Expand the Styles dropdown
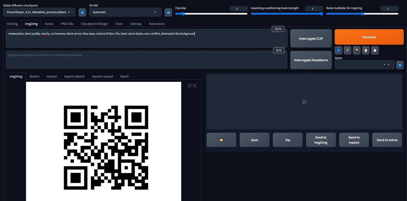Image resolution: width=407 pixels, height=201 pixels. 388,64
